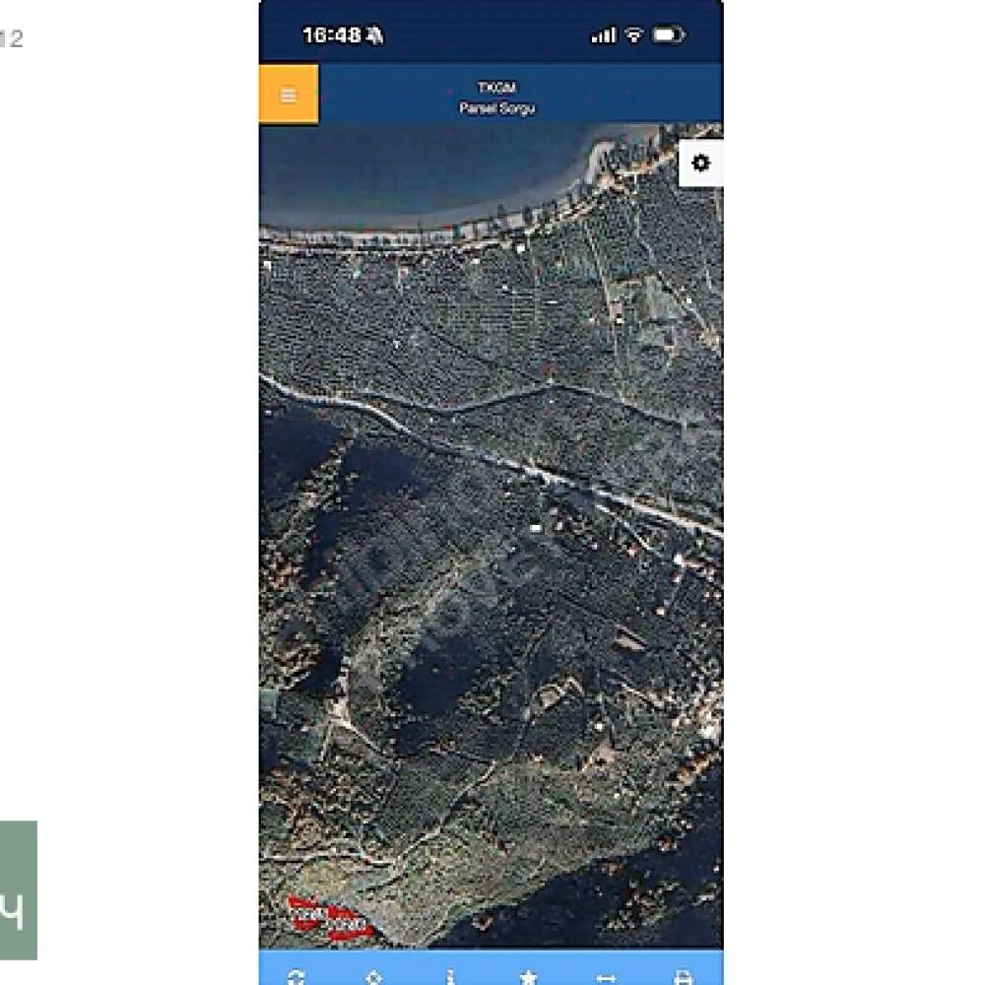Select the second red parcel marker
Viewport: 985px width, 985px height.
(x=350, y=924)
